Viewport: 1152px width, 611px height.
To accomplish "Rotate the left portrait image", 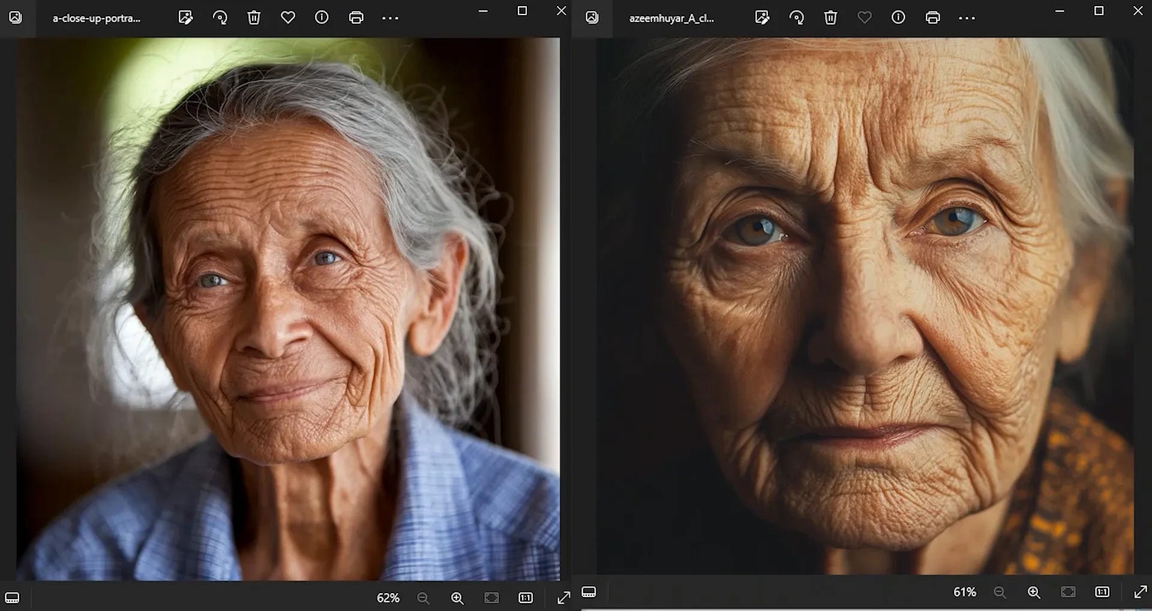I will click(x=220, y=17).
